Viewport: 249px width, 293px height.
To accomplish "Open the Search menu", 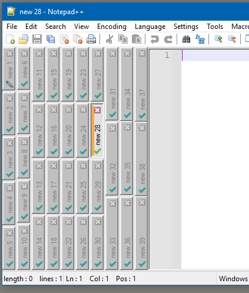I will (55, 27).
